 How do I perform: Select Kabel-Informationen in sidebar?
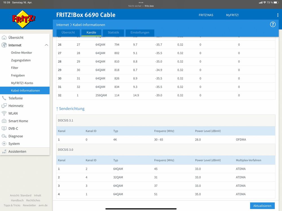pyautogui.click(x=25, y=90)
